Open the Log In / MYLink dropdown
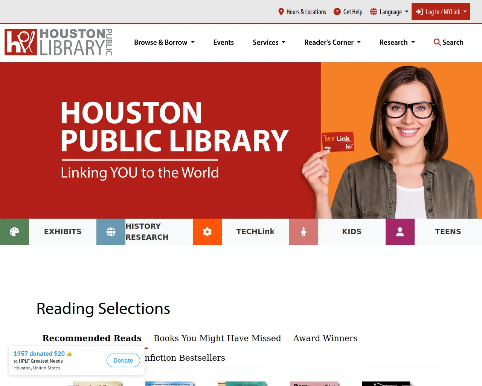 pos(441,12)
